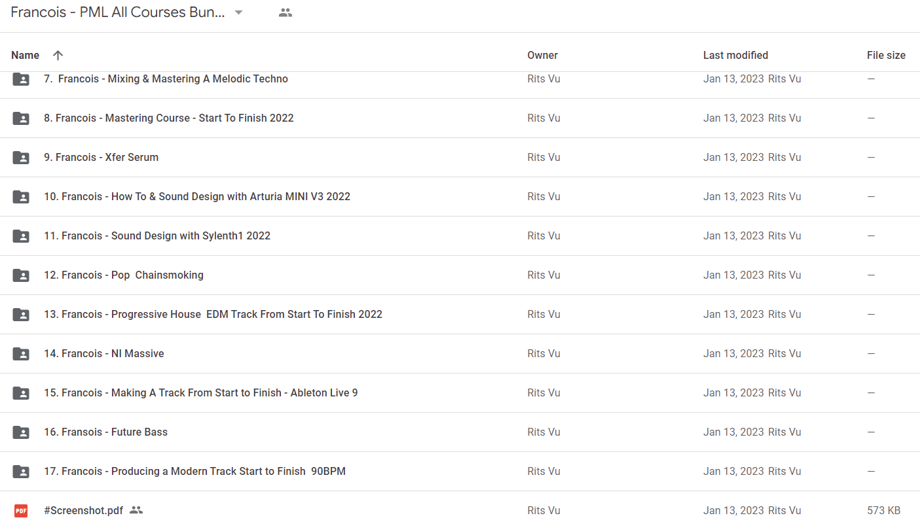This screenshot has height=522, width=920.
Task: Click owner 'Rits Vu' in #Screenshot.pdf row
Action: point(543,510)
